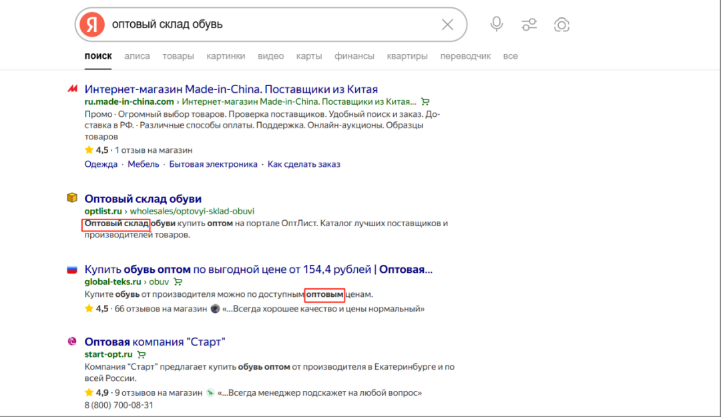Search by image with the camera icon

point(561,25)
